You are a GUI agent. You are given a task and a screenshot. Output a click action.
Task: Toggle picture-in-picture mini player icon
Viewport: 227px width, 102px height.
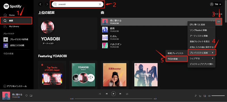pyautogui.click(x=31, y=96)
